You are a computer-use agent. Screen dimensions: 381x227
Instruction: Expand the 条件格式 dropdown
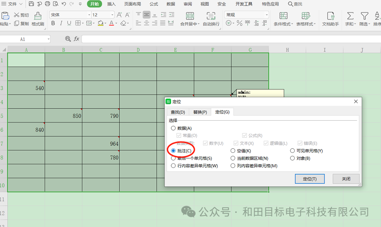(x=292, y=24)
